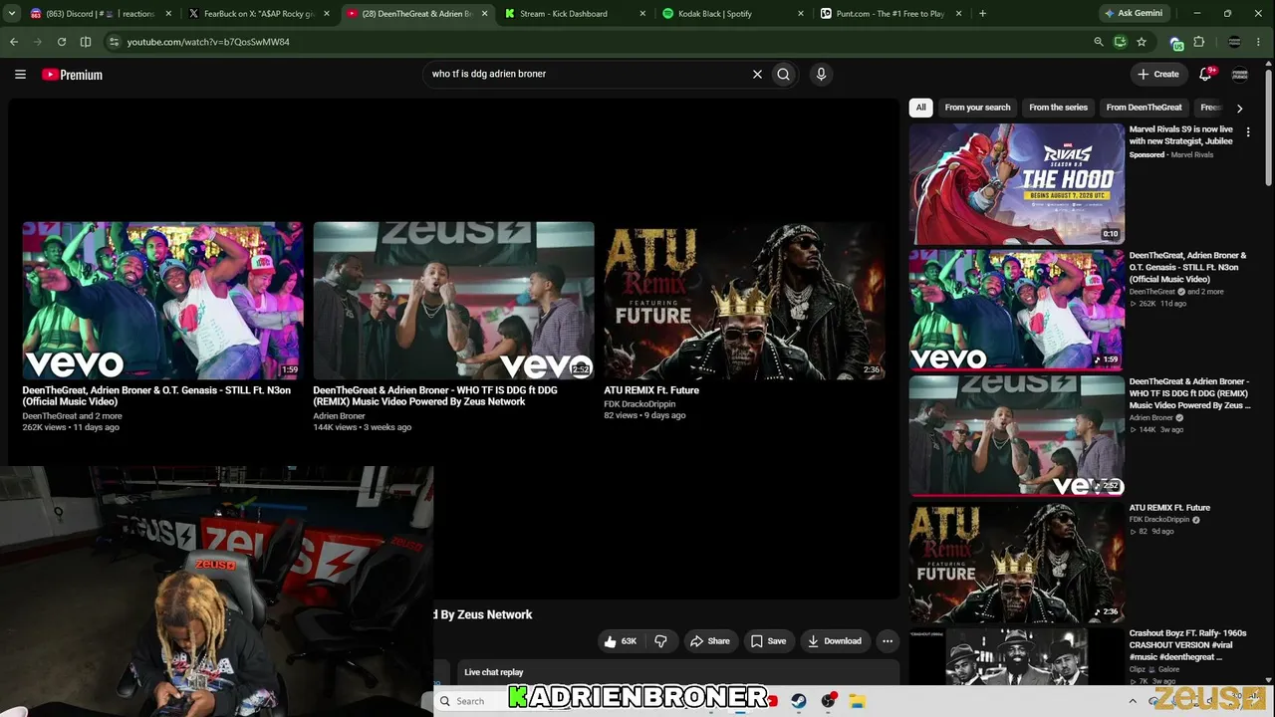Open the YouTube guide hamburger menu
Viewport: 1275px width, 717px height.
coord(20,74)
